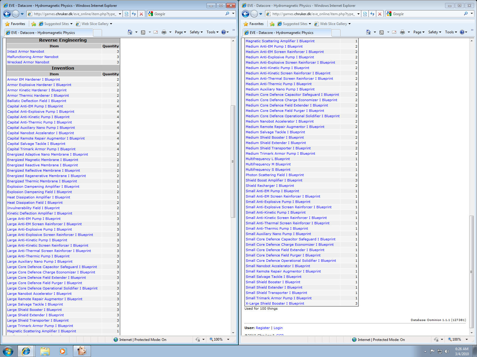This screenshot has width=477, height=357.
Task: Click compatibility view icon in right window
Action: pos(365,14)
